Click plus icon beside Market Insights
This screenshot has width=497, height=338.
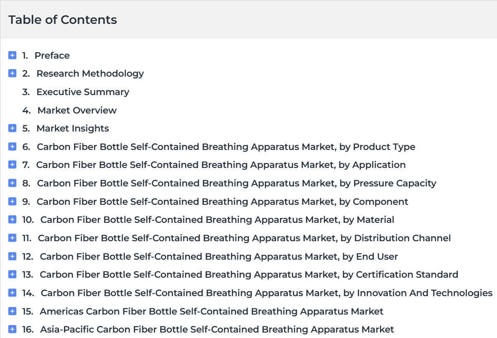[12, 128]
